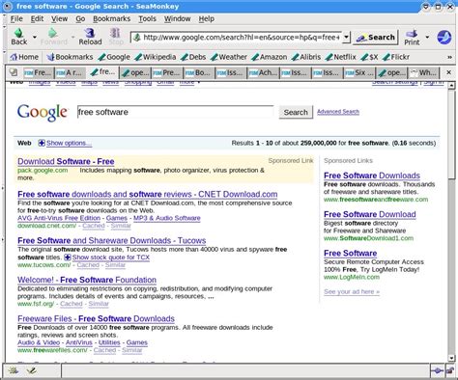This screenshot has height=380, width=458.
Task: Switch to the 'Bo...' tab
Action: (x=199, y=72)
